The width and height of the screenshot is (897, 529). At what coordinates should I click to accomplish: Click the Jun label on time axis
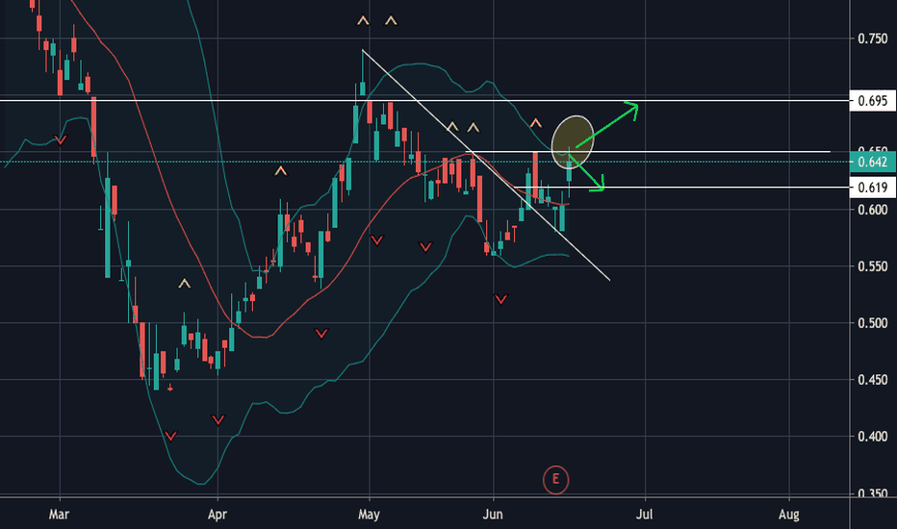point(493,515)
